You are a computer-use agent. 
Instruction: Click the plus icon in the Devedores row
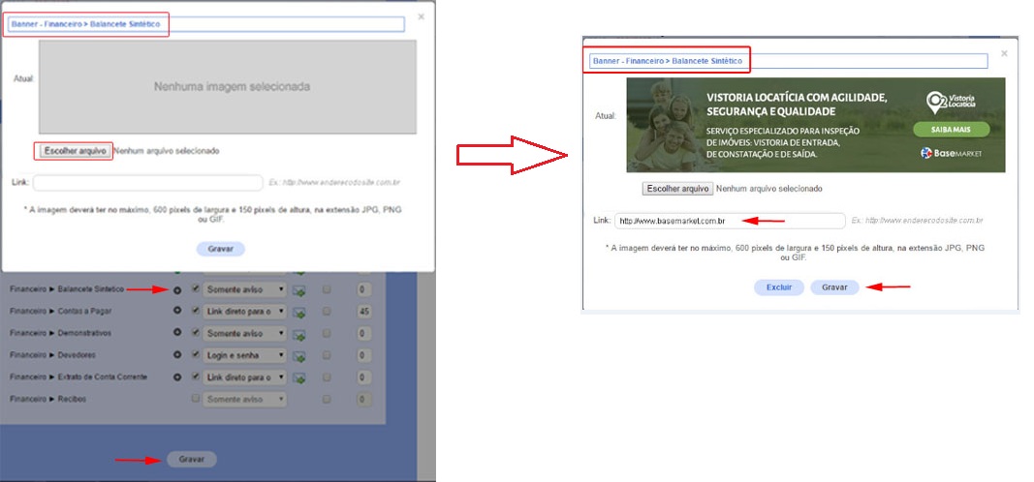(177, 355)
